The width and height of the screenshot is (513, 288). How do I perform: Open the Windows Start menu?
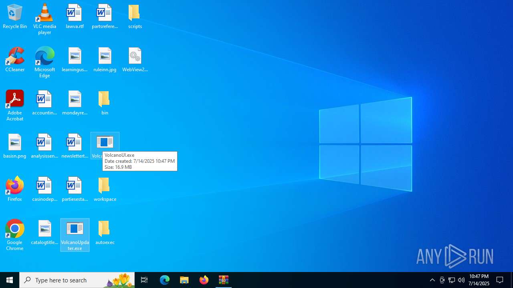coord(10,280)
